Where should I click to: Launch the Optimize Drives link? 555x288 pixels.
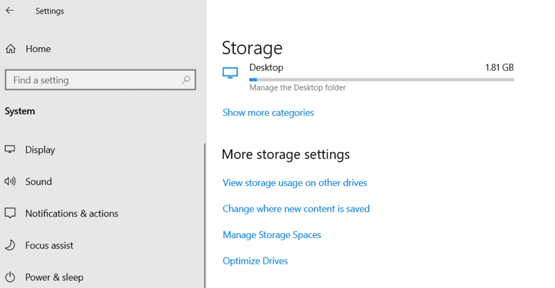tap(255, 261)
